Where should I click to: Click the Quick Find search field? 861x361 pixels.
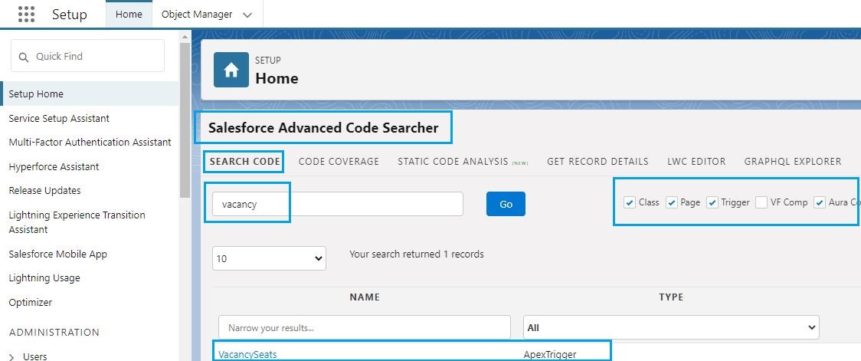[x=88, y=56]
